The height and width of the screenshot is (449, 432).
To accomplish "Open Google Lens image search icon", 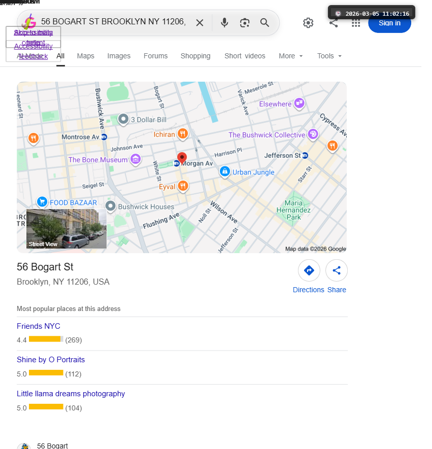I will [245, 23].
